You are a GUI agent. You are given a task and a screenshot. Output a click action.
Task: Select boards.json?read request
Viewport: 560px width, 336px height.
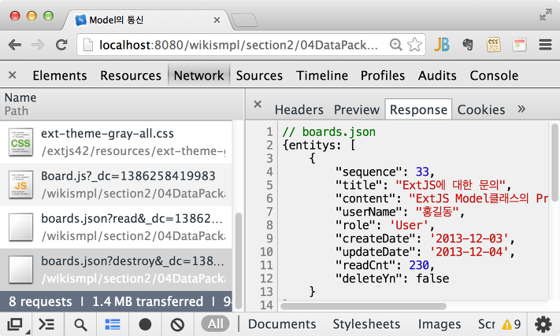[x=116, y=227]
